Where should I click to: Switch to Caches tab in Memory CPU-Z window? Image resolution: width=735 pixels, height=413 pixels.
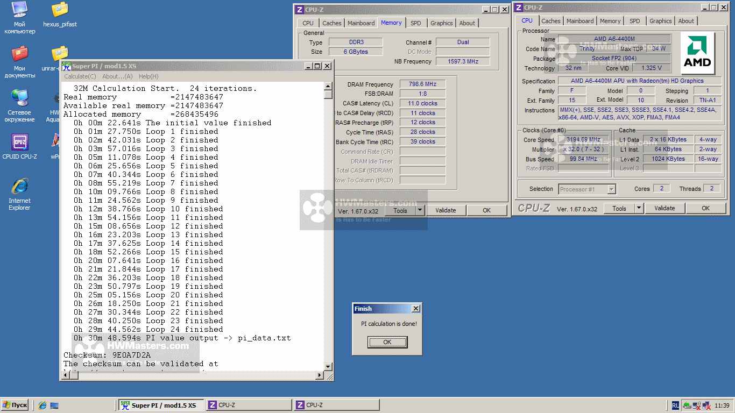(331, 23)
